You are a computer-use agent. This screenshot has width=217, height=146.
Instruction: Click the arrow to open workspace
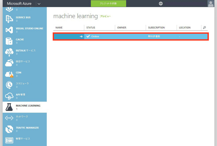81,36
